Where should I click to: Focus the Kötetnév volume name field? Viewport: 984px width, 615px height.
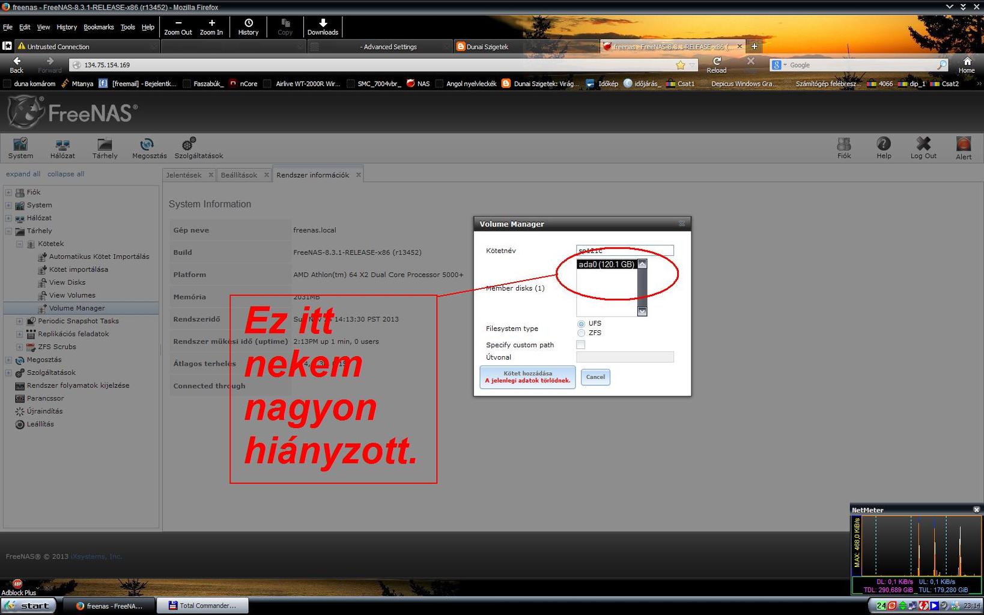tap(625, 250)
